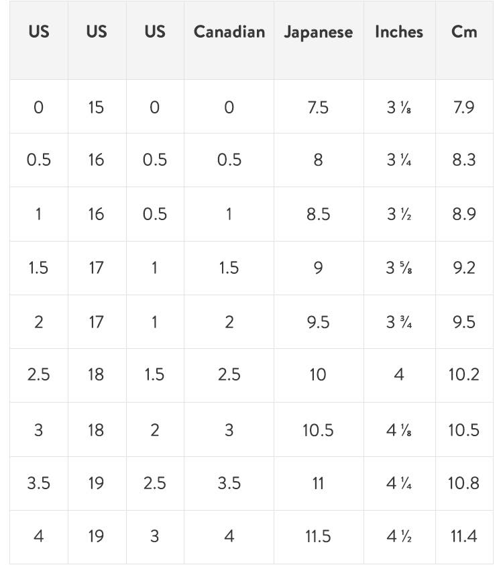Select the Japanese size 11.5 cell
This screenshot has height=565, width=503.
click(318, 536)
